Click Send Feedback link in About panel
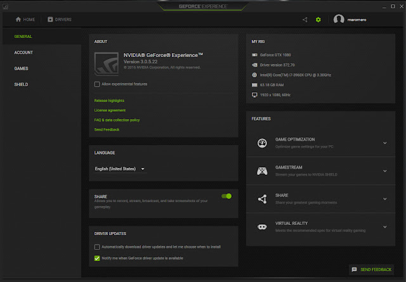 pyautogui.click(x=107, y=130)
